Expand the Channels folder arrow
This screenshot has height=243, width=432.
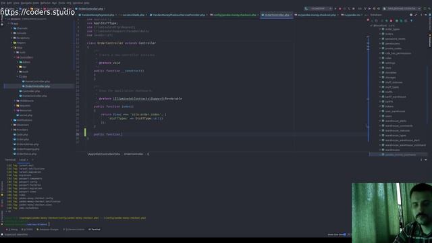point(12,28)
